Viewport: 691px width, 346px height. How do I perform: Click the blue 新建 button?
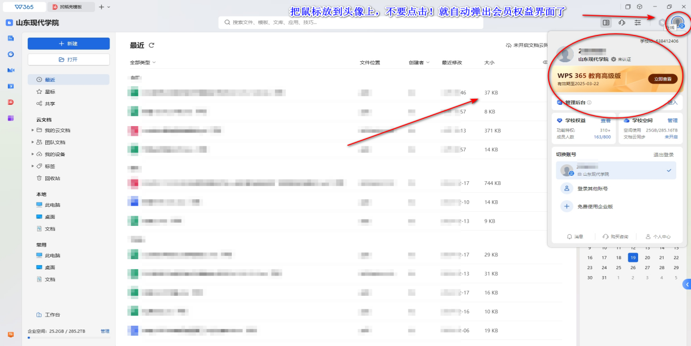(x=69, y=44)
